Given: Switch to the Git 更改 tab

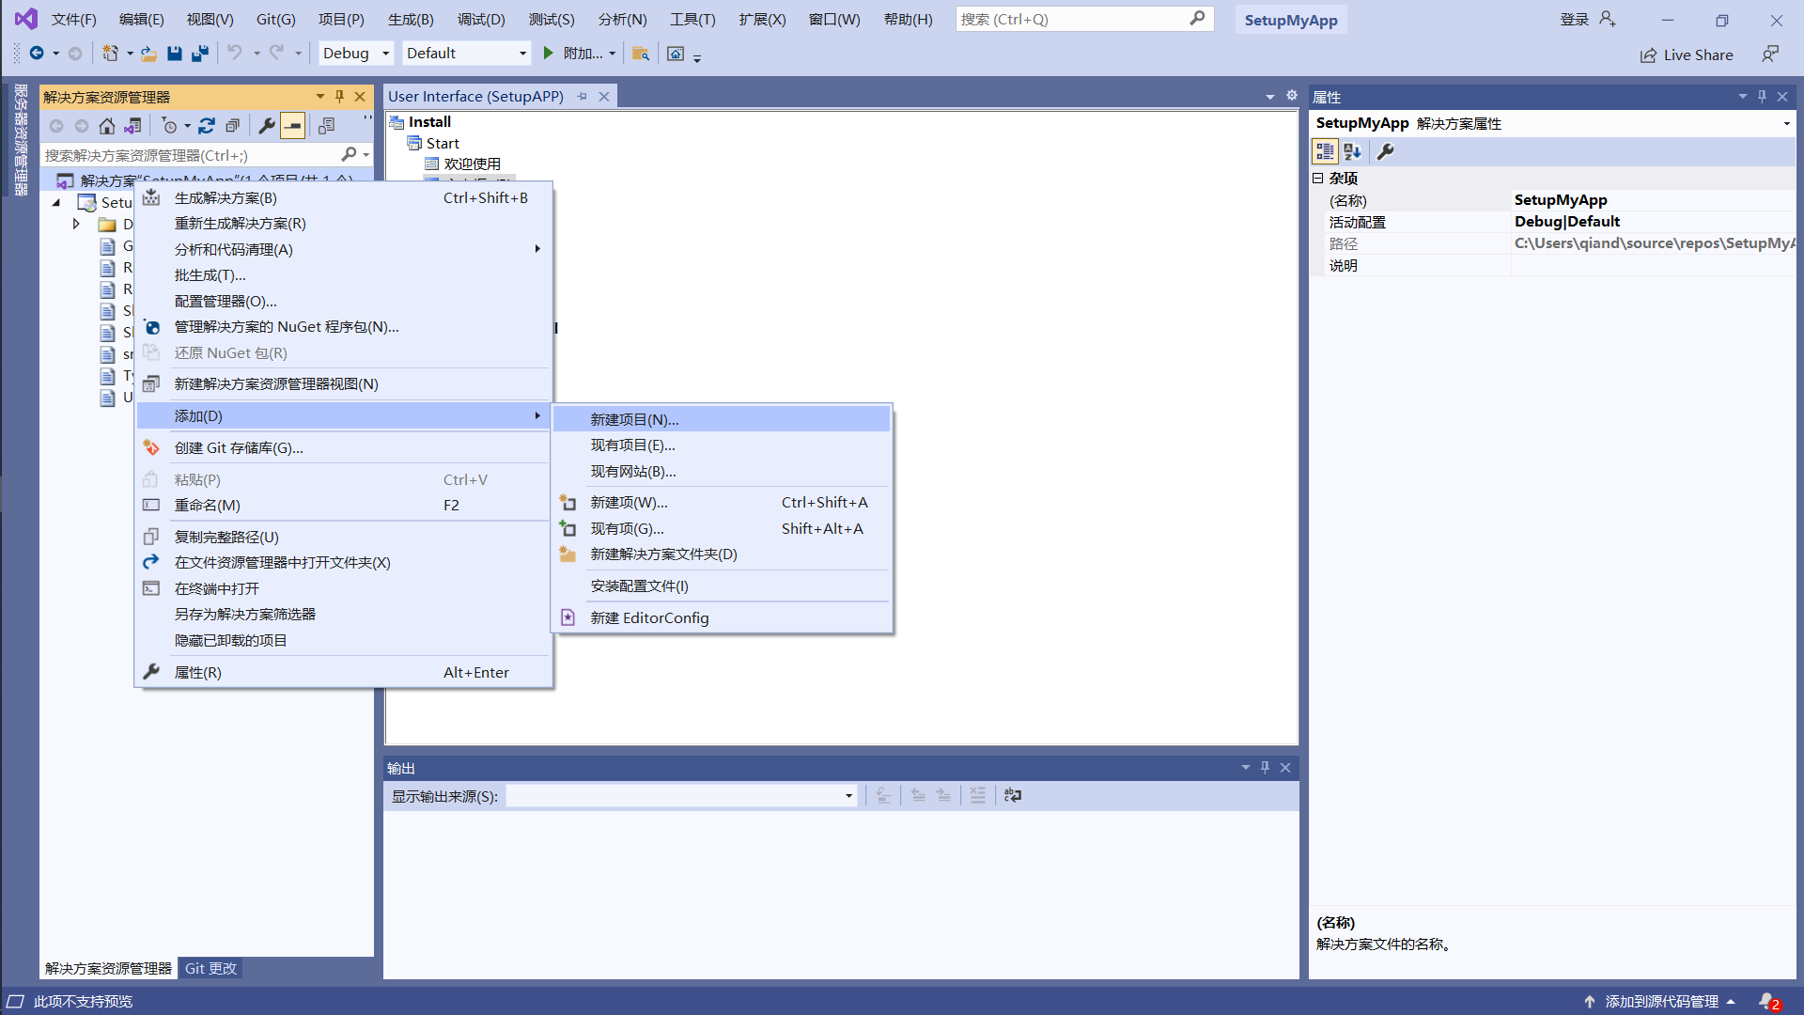Looking at the screenshot, I should [210, 968].
